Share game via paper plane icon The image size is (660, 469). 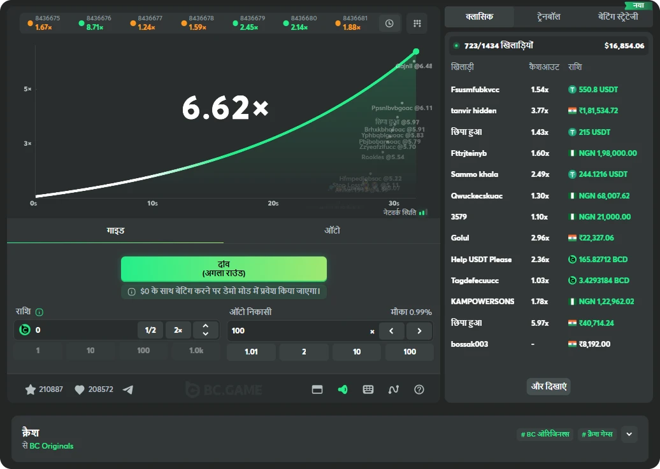128,389
